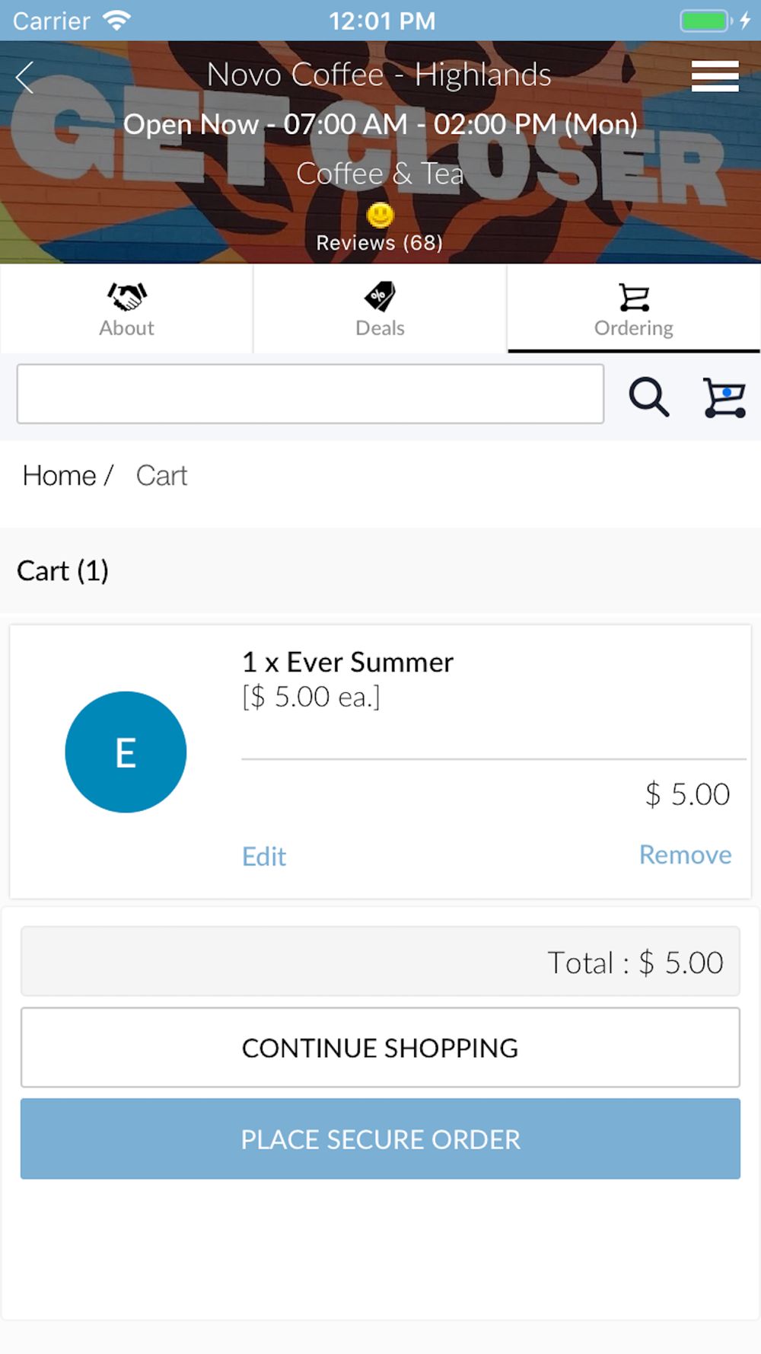Tap the Deals price tag icon

click(x=380, y=296)
